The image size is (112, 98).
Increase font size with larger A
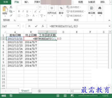[35, 11]
